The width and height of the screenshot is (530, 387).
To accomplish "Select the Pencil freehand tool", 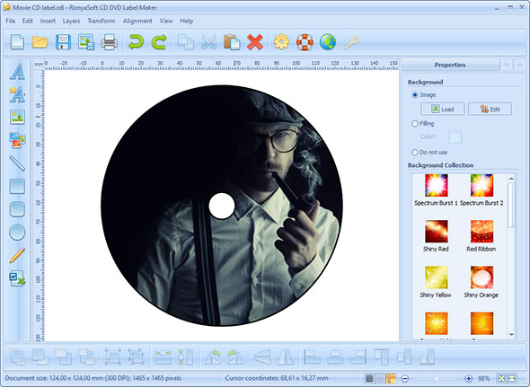I will point(17,255).
